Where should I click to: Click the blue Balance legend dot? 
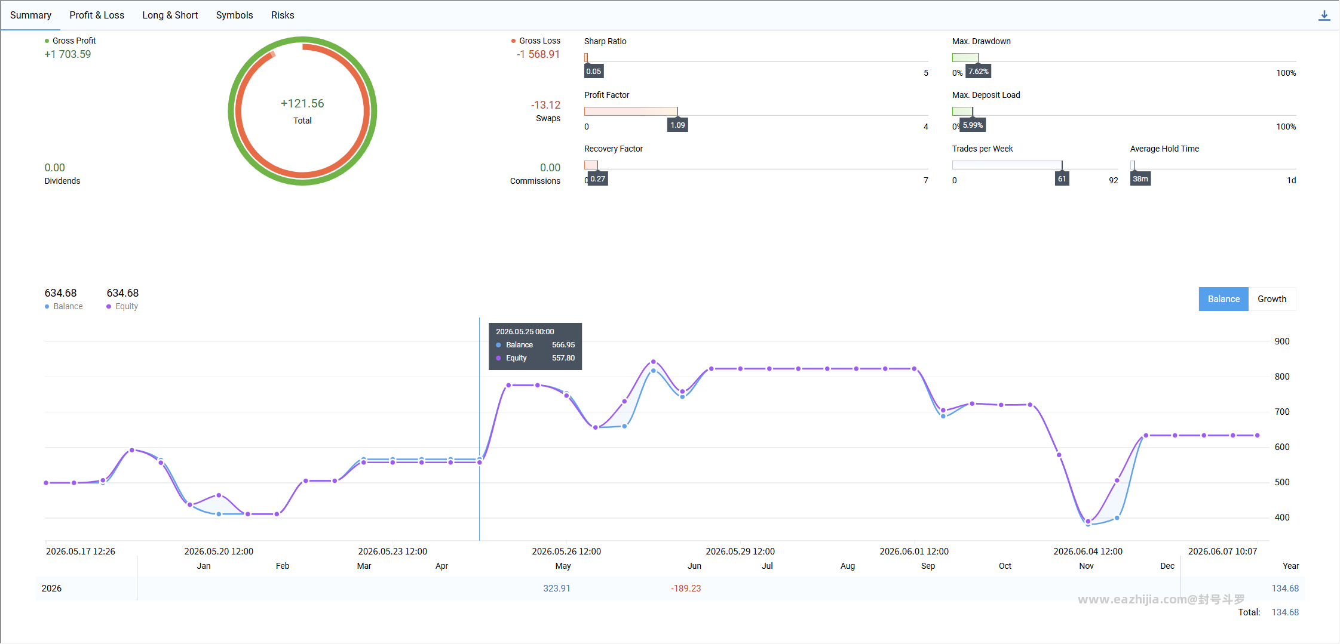pos(47,307)
